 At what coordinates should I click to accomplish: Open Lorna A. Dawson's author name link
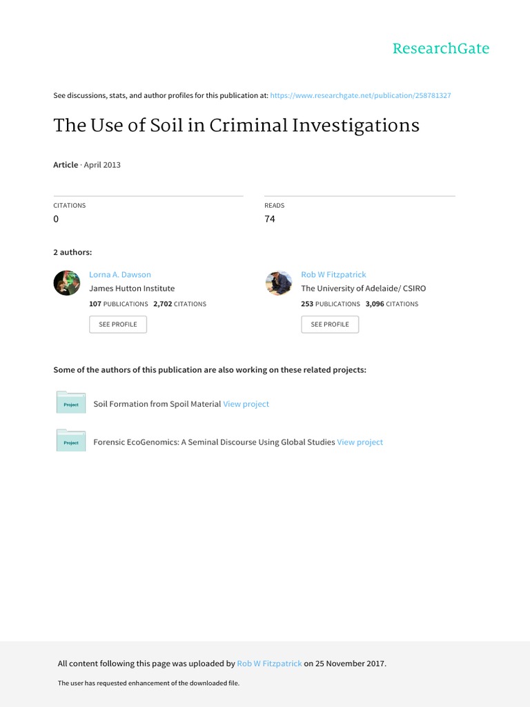(120, 275)
